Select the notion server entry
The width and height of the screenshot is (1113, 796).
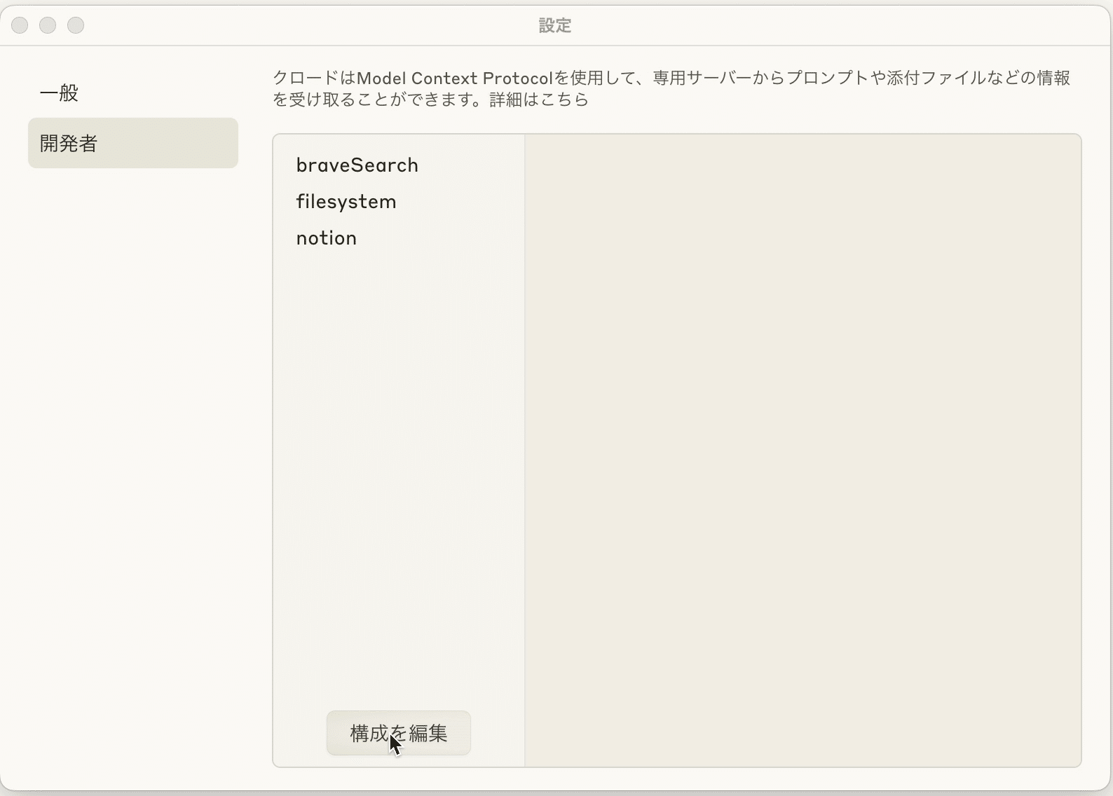point(327,238)
